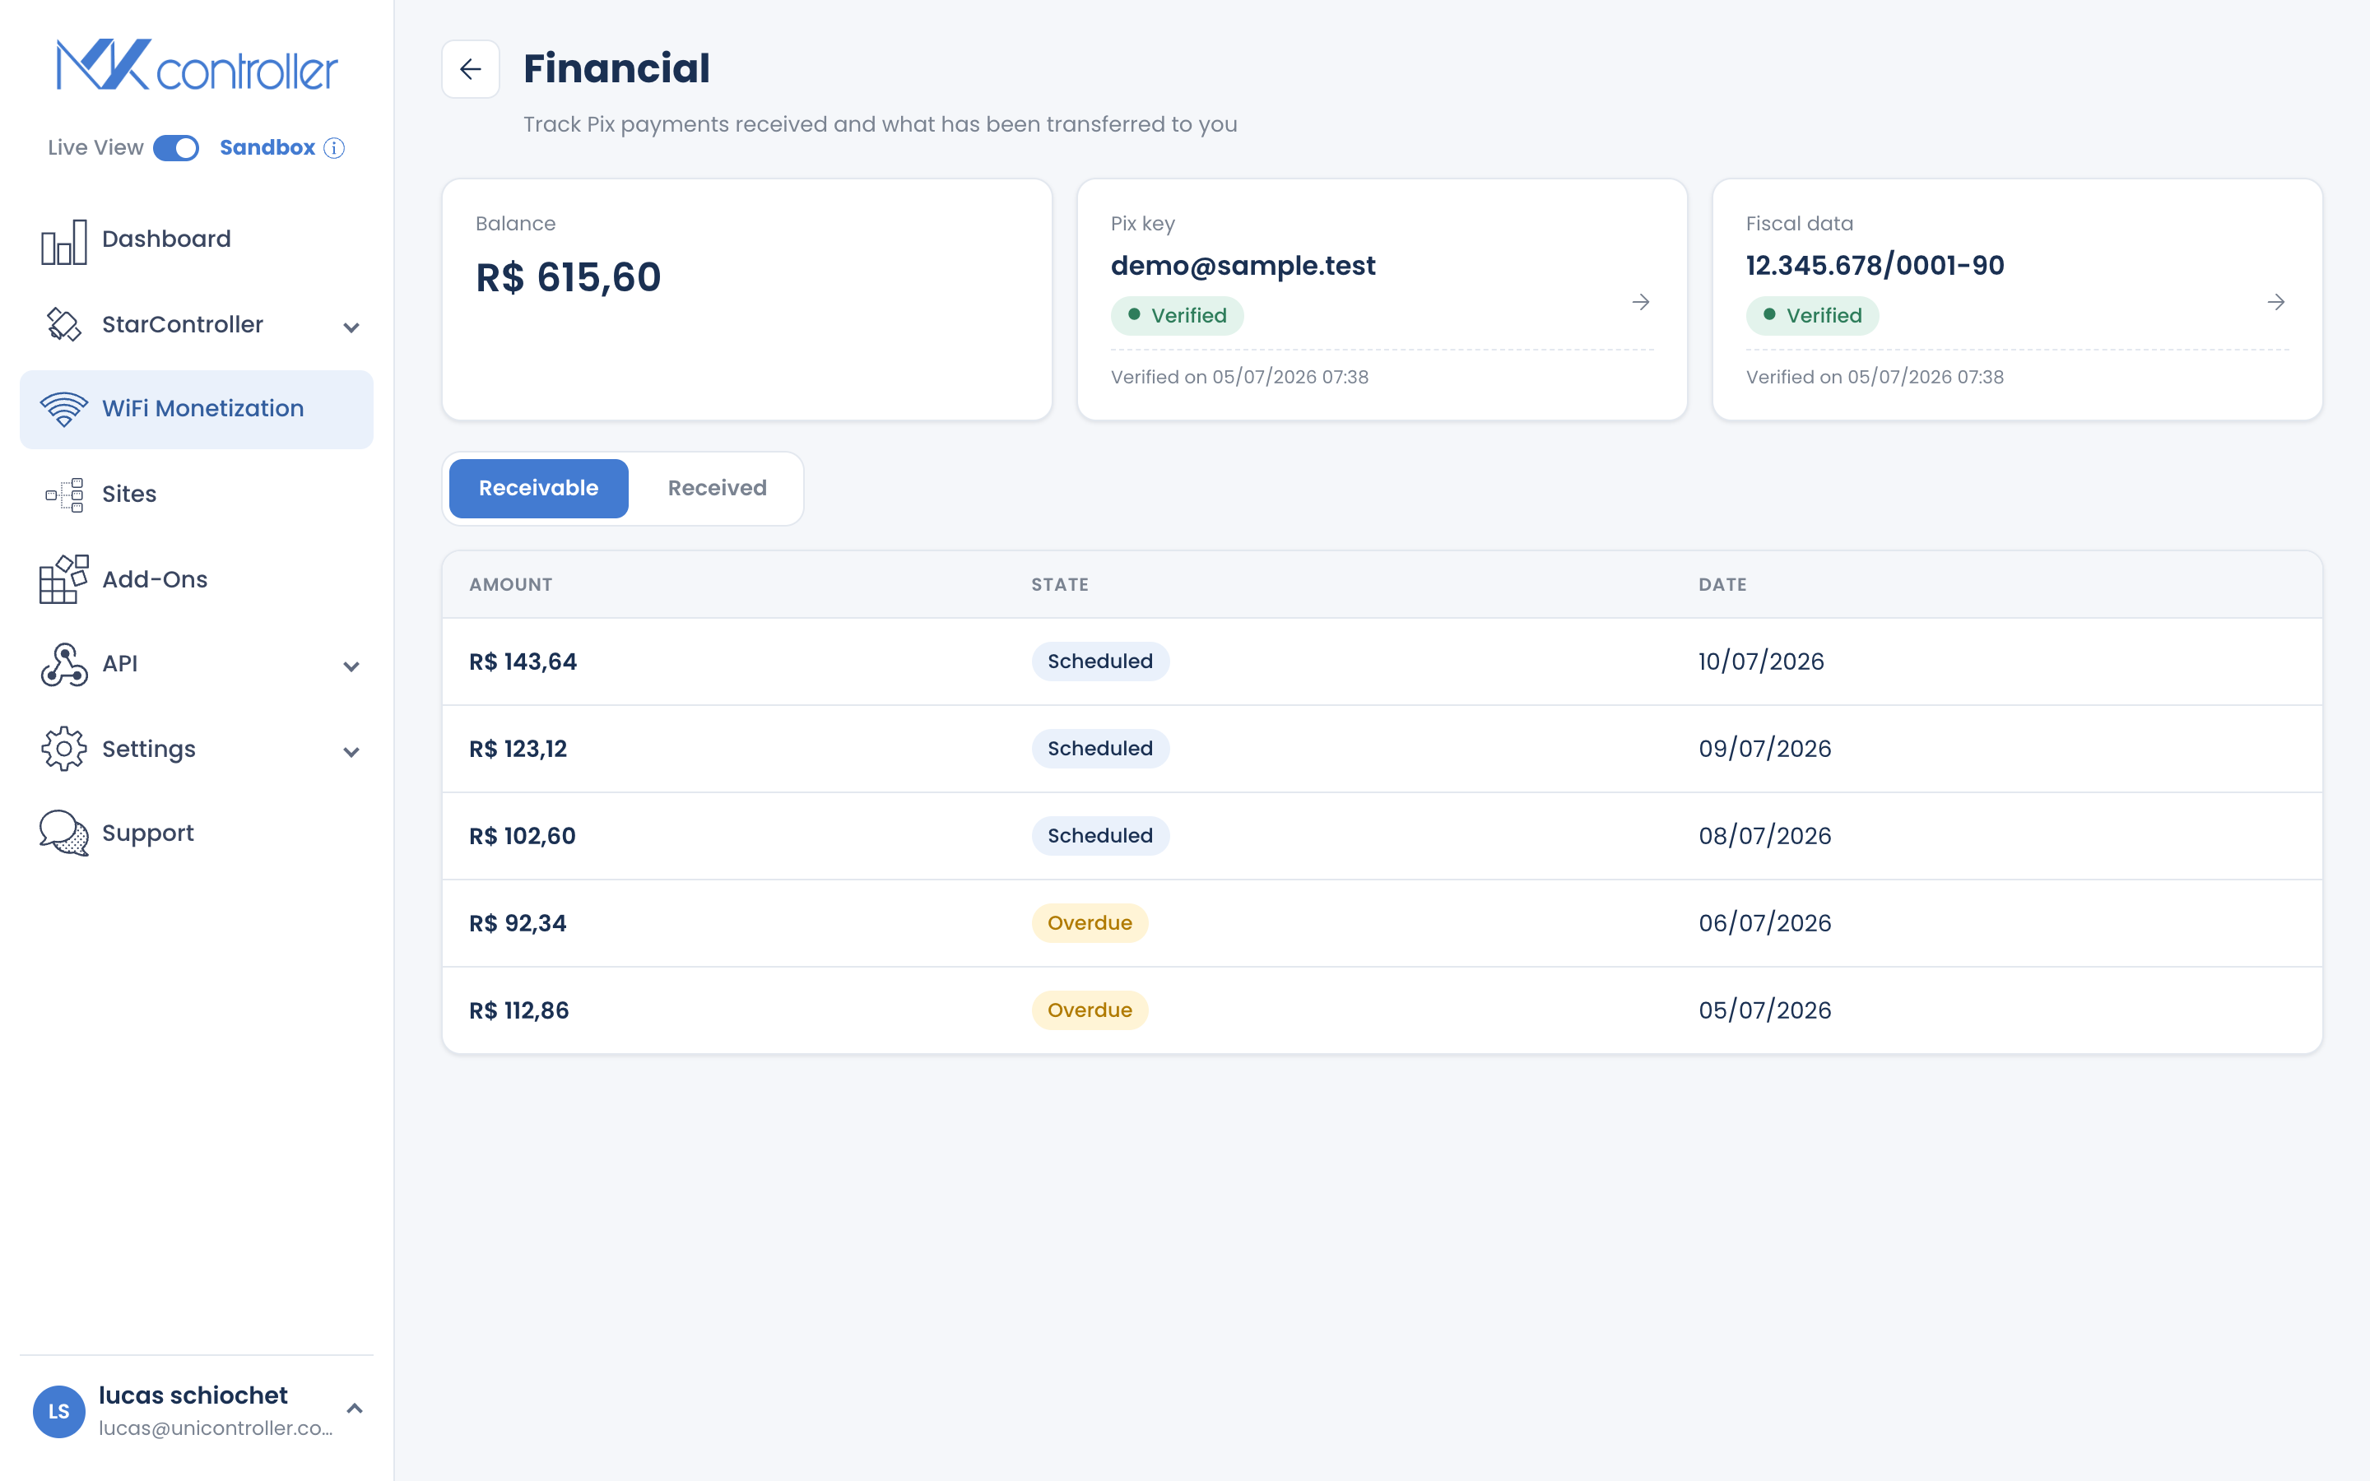Click the Pix key Verified badge
Viewport: 2370px width, 1481px height.
(1177, 315)
